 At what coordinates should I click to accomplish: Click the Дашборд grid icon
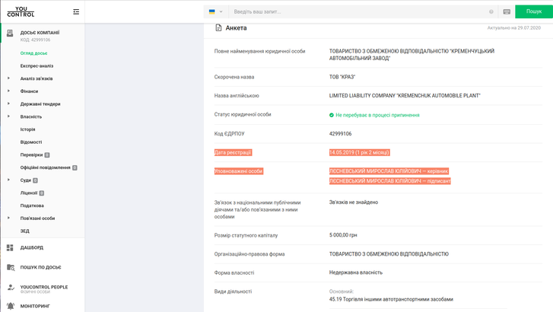coord(10,248)
